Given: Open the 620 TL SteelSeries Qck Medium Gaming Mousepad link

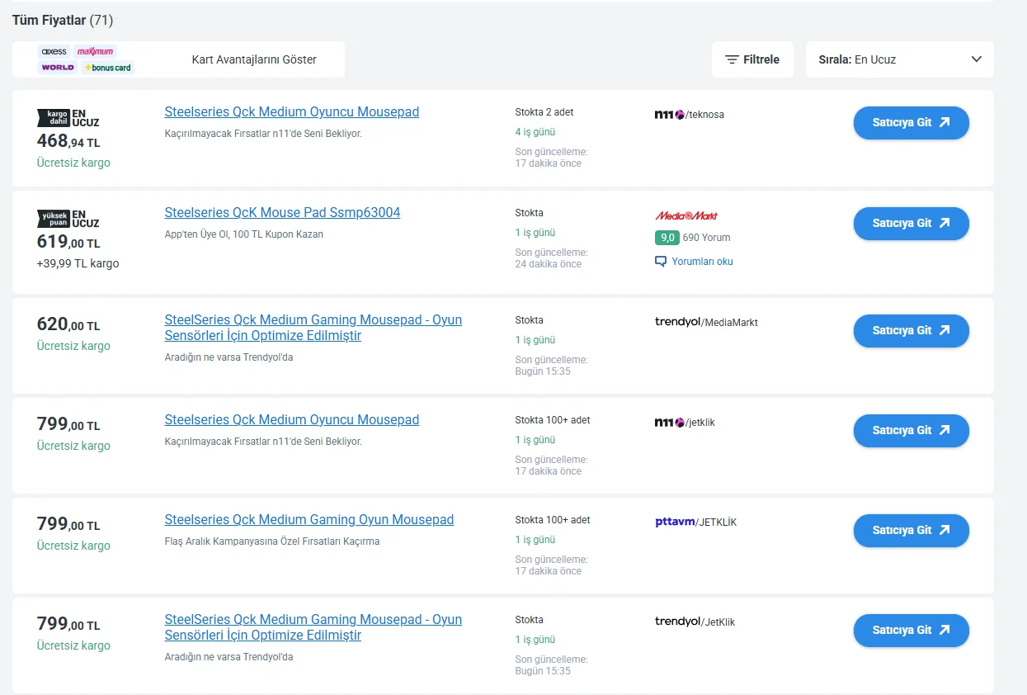Looking at the screenshot, I should (x=313, y=328).
